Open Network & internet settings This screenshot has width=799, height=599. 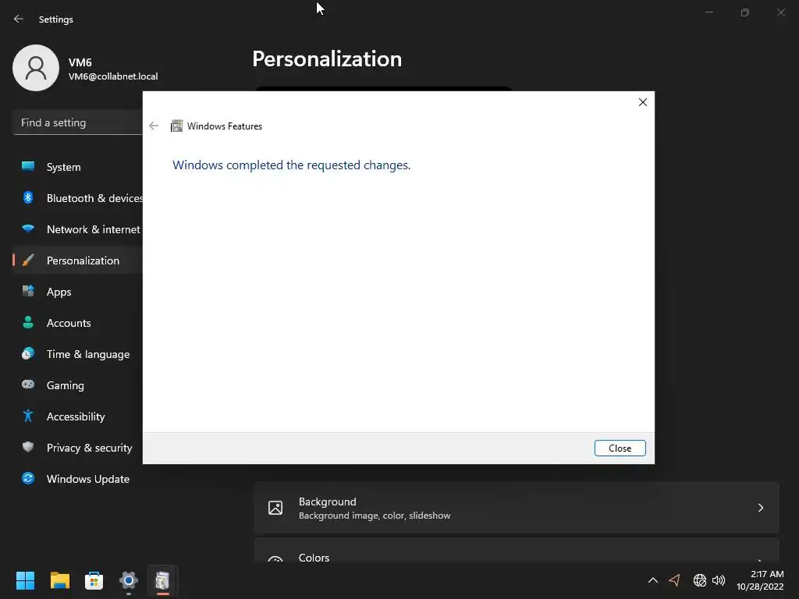point(77,229)
